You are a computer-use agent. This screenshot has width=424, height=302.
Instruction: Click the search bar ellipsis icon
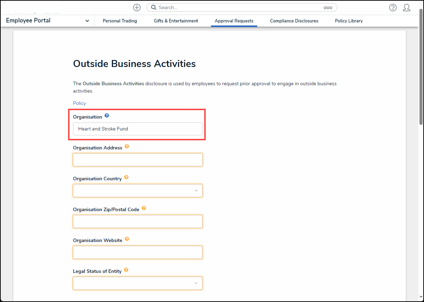[x=327, y=7]
